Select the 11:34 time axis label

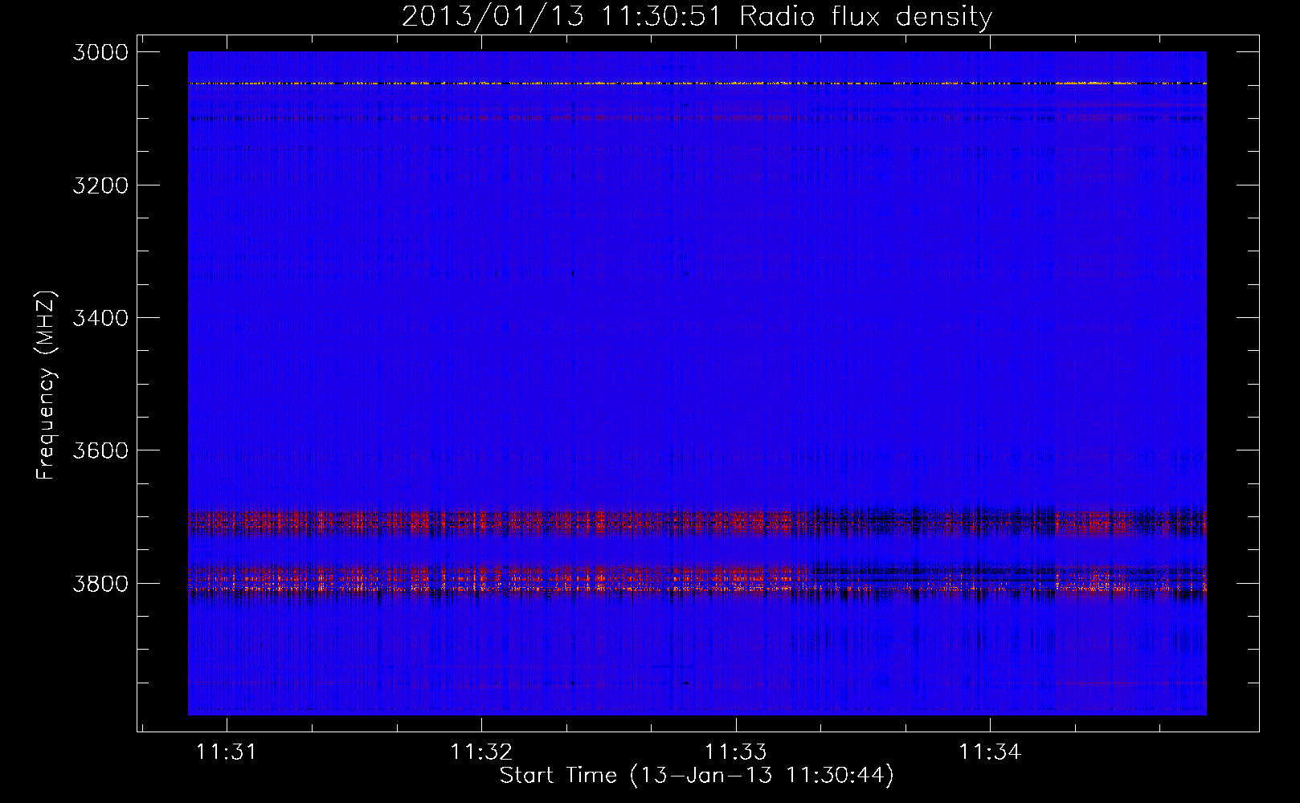990,752
